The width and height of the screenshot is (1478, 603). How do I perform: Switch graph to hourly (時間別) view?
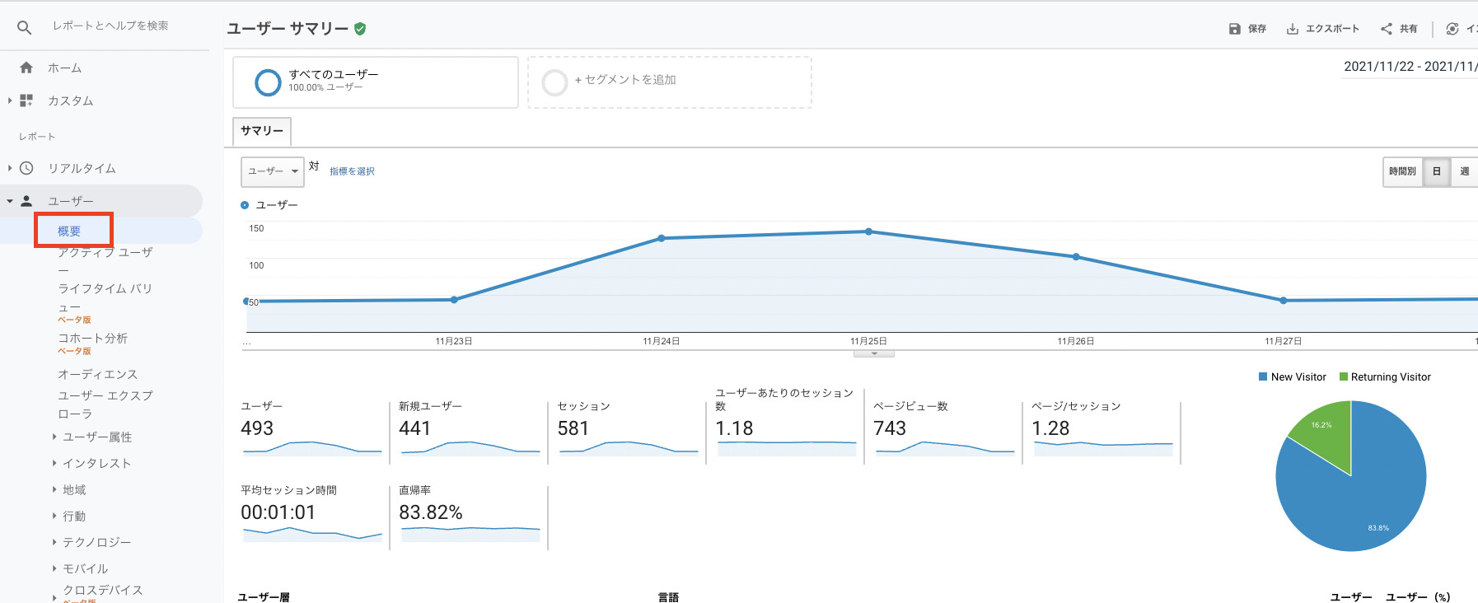[x=1402, y=171]
